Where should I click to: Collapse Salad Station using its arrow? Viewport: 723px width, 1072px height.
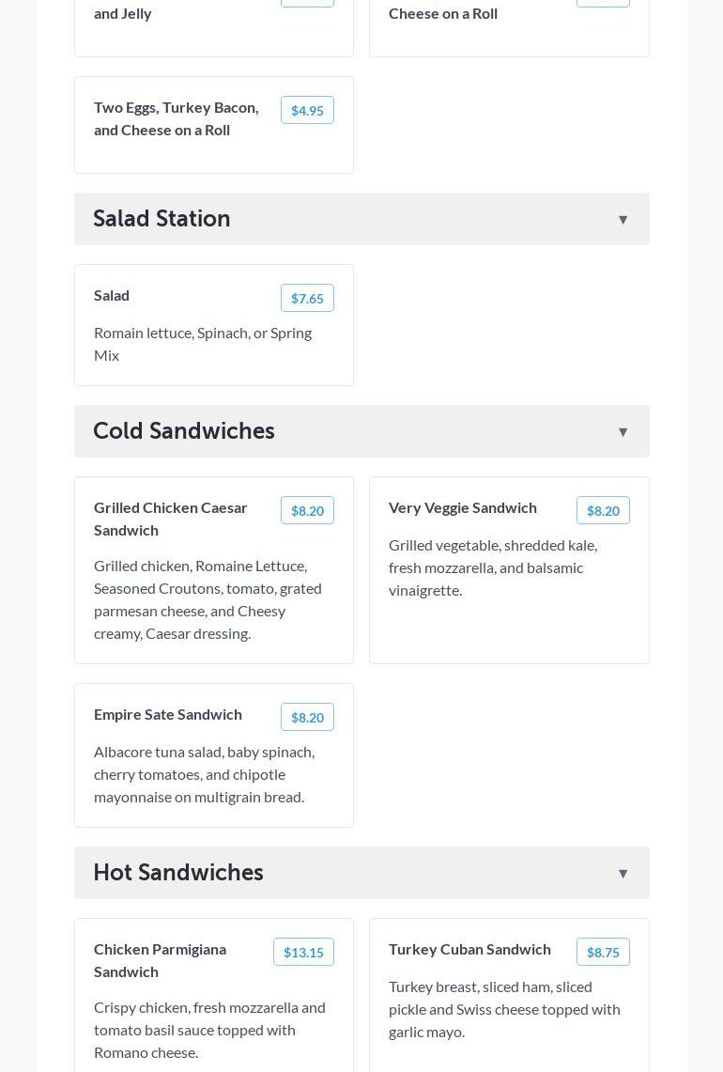tap(623, 220)
